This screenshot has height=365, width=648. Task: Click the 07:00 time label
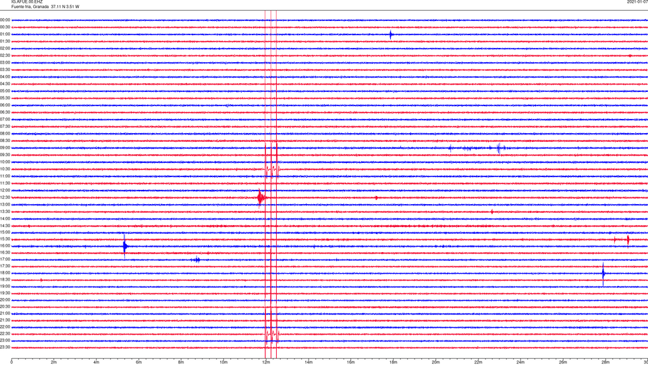point(5,119)
